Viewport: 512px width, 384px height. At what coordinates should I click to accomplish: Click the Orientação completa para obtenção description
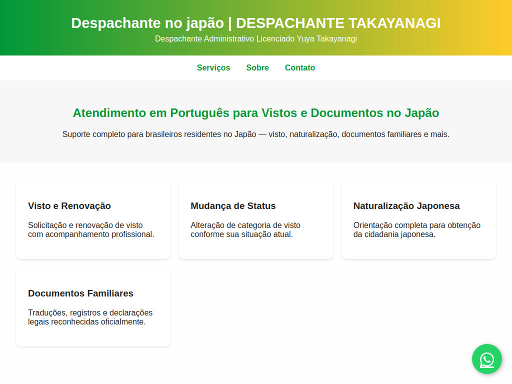tap(416, 225)
